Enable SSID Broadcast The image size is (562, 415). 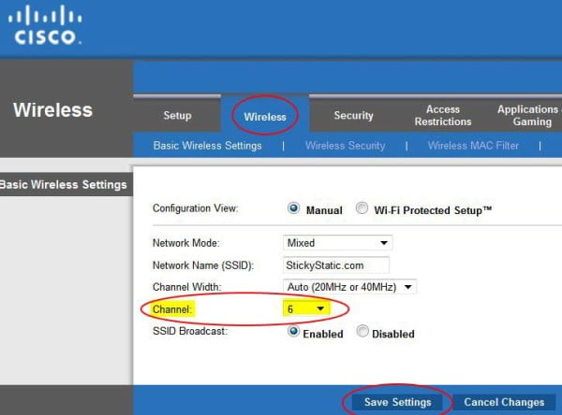(x=293, y=331)
